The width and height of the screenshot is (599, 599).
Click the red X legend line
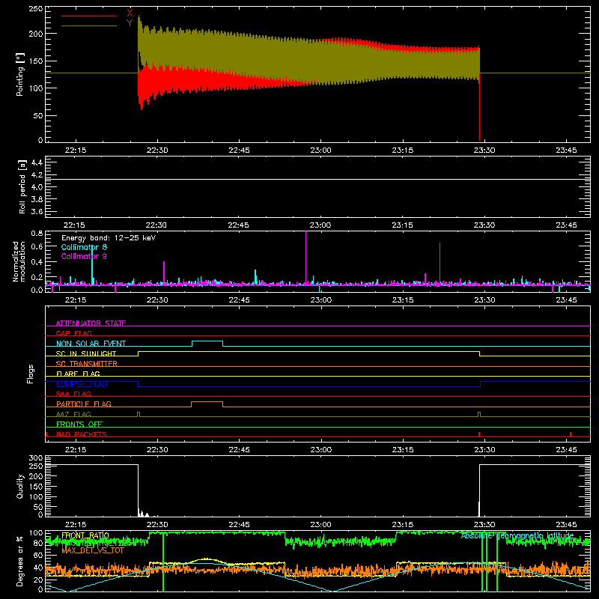[x=89, y=16]
